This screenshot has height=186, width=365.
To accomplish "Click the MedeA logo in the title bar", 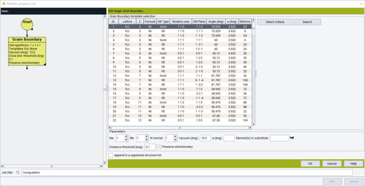I will pyautogui.click(x=4, y=3).
